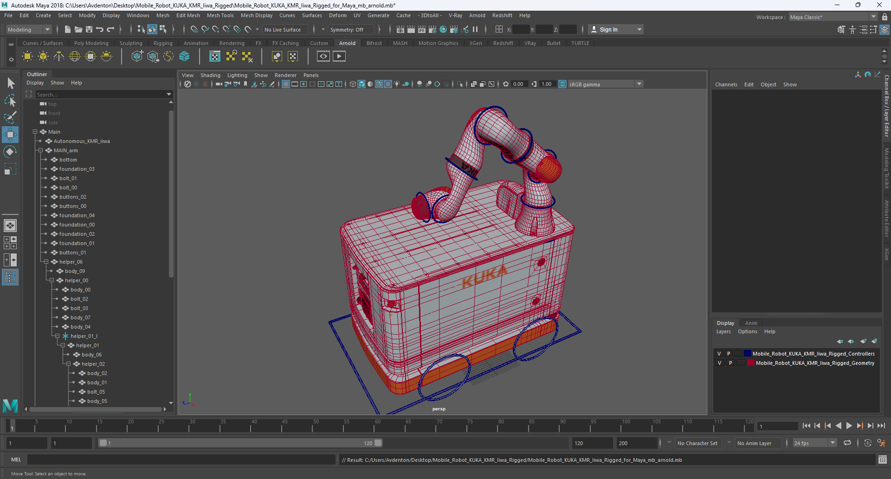Viewport: 891px width, 479px height.
Task: Create an Arnold Skydome Light from shelf
Action: [75, 57]
